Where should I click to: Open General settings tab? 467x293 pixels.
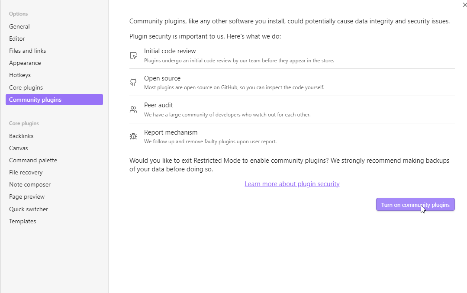pos(19,26)
